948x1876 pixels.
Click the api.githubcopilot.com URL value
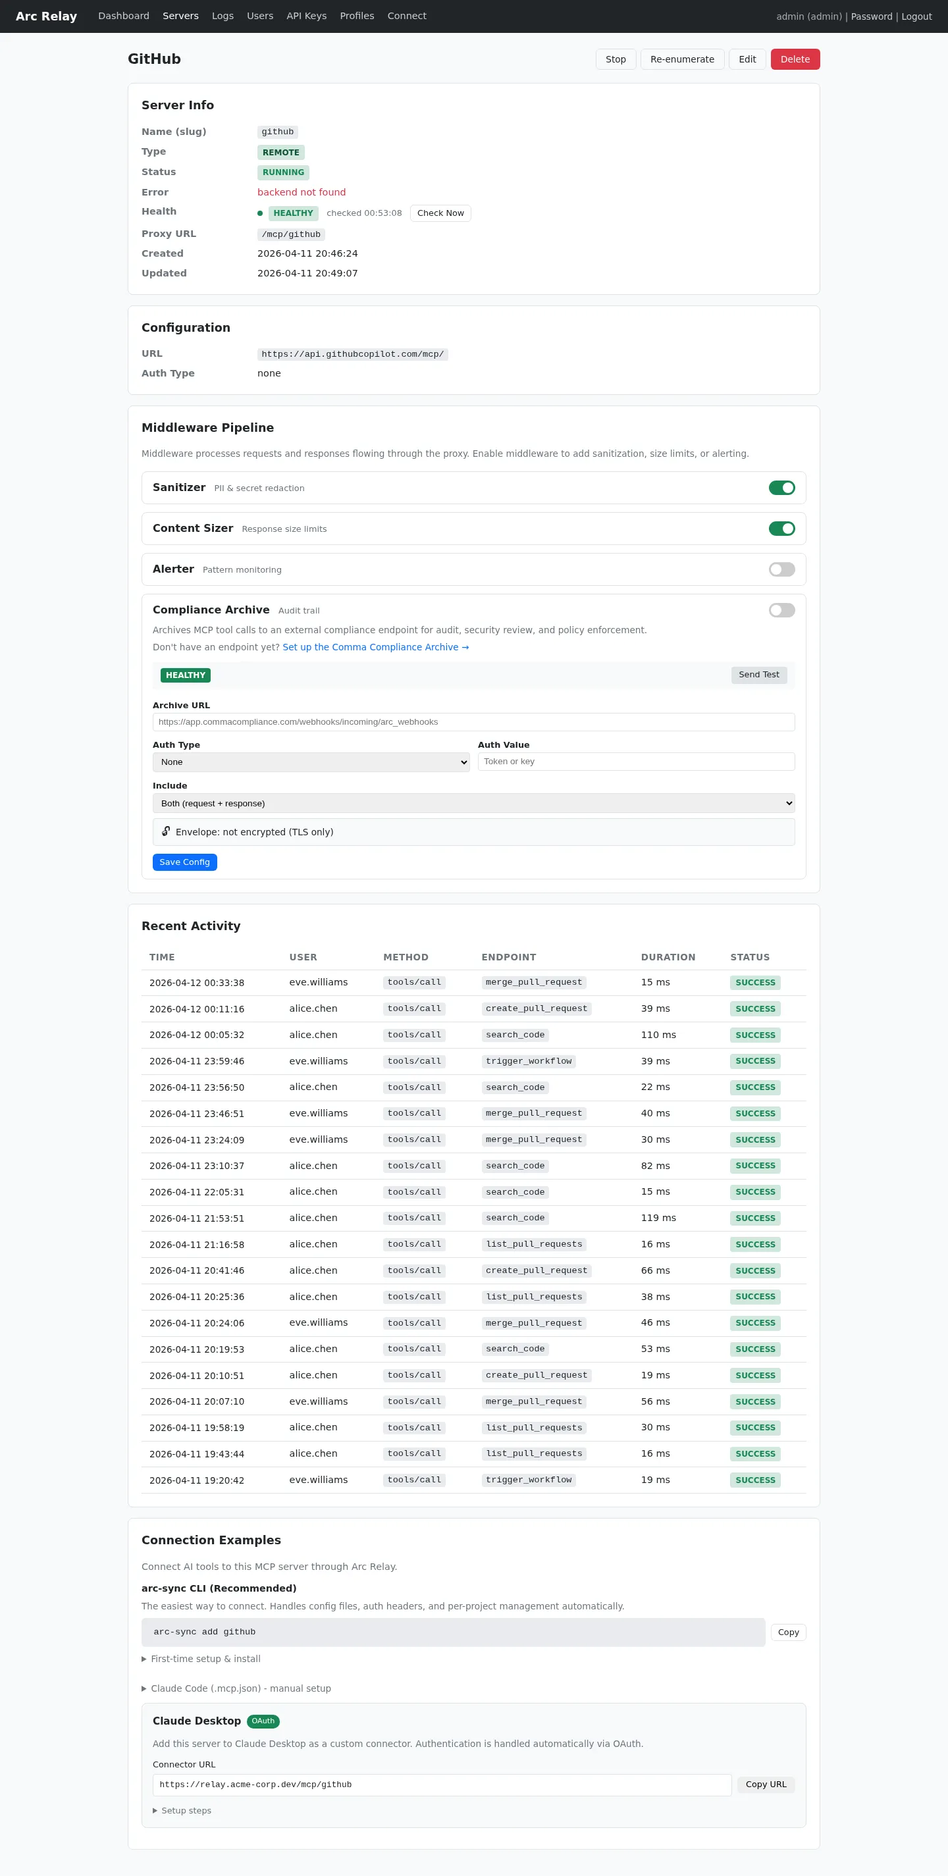click(352, 355)
